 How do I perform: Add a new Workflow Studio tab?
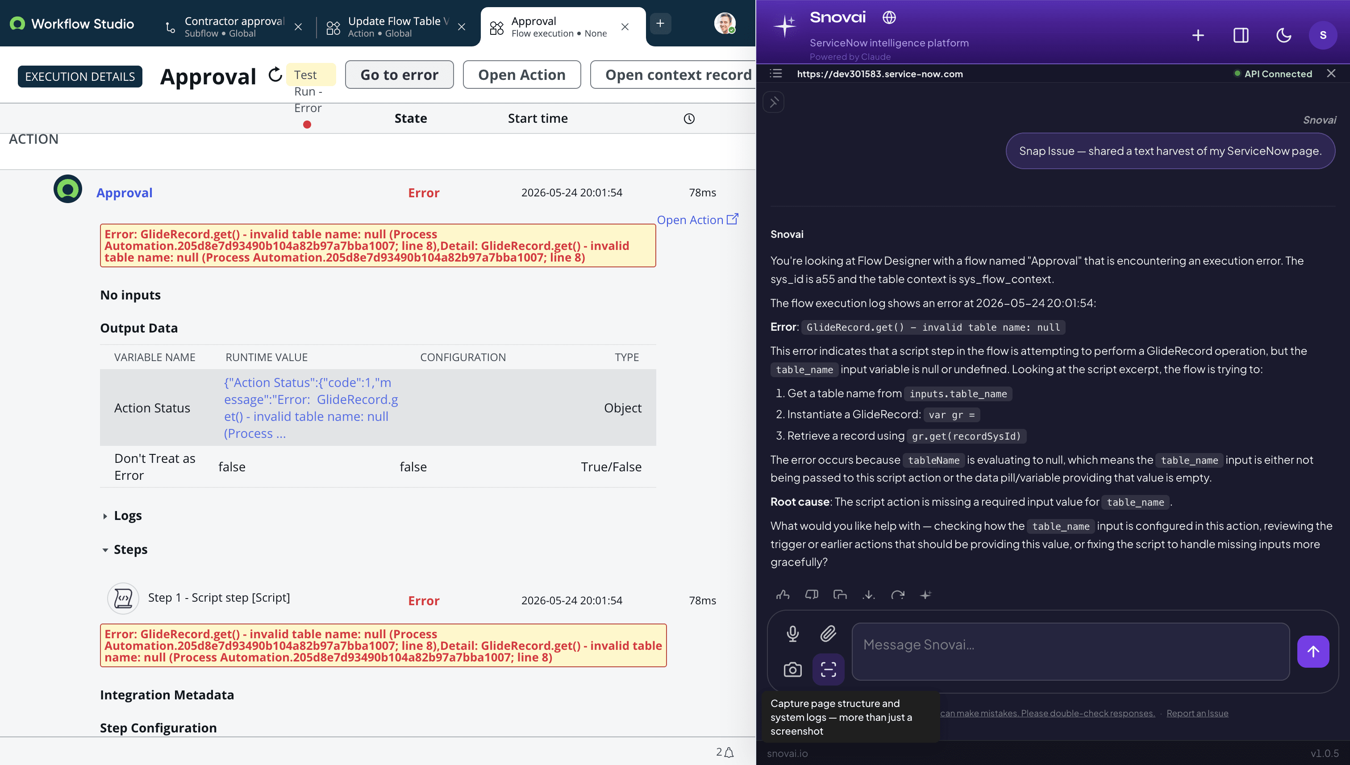point(661,24)
